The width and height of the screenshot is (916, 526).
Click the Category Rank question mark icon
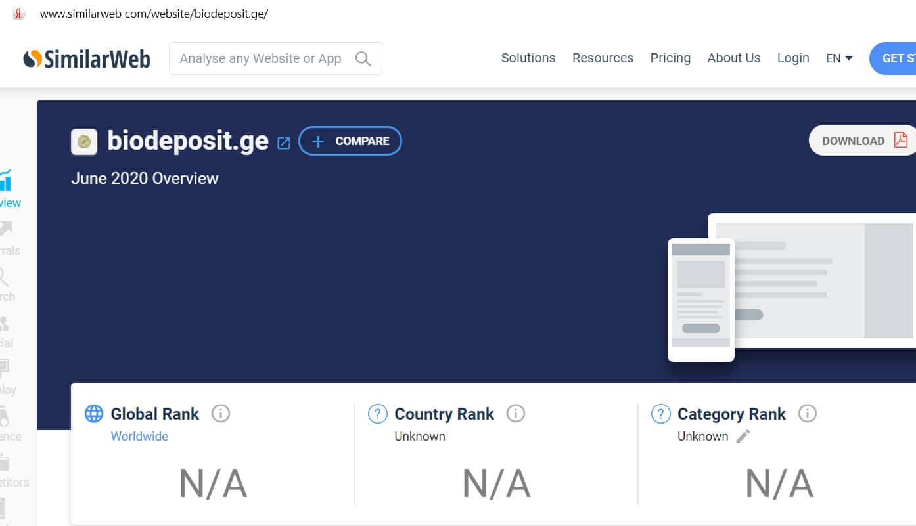coord(660,414)
